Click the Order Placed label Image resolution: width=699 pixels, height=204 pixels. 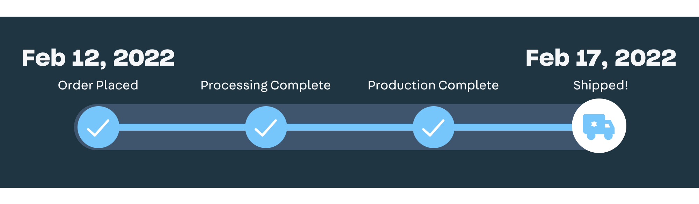click(x=98, y=85)
